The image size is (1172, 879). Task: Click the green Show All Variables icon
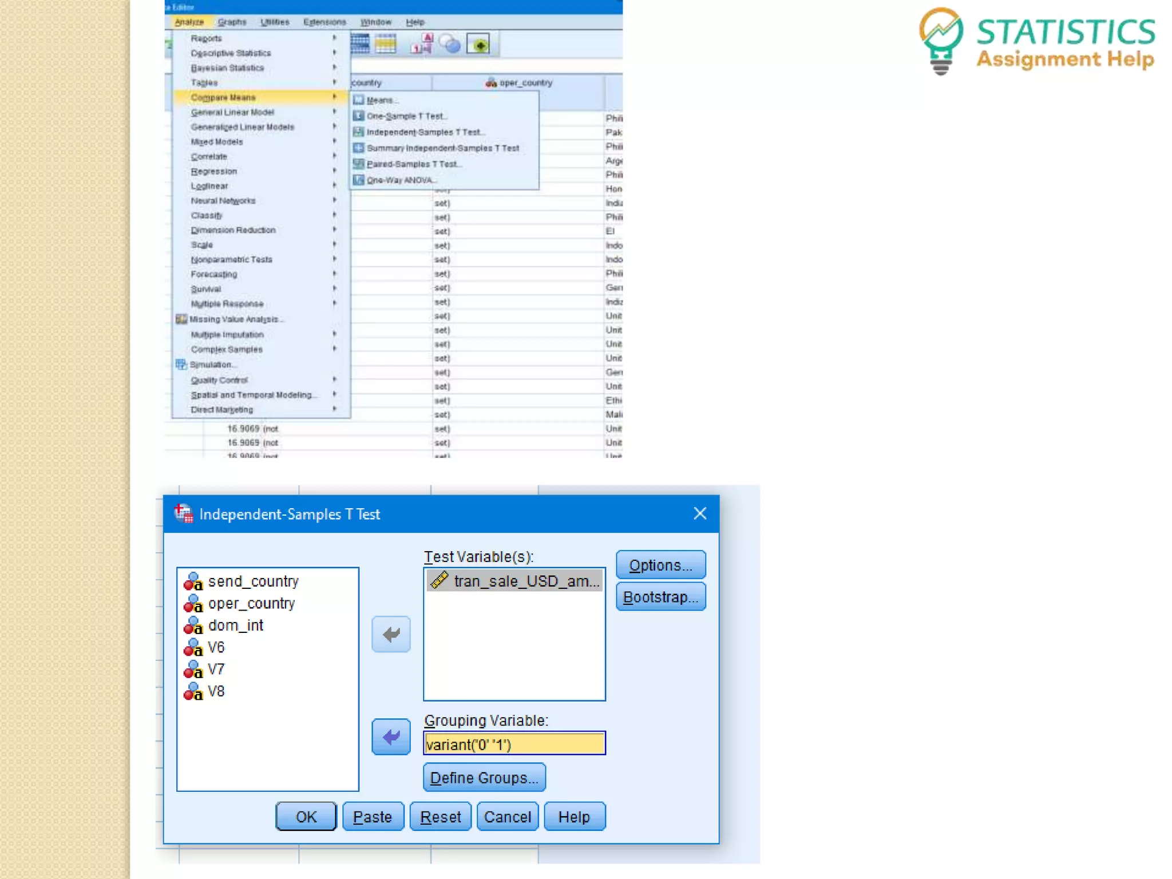(478, 44)
